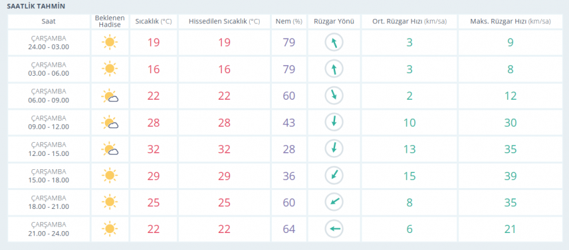Click the left-pointing wind arrow for 21.00 - 24.00

(x=334, y=229)
